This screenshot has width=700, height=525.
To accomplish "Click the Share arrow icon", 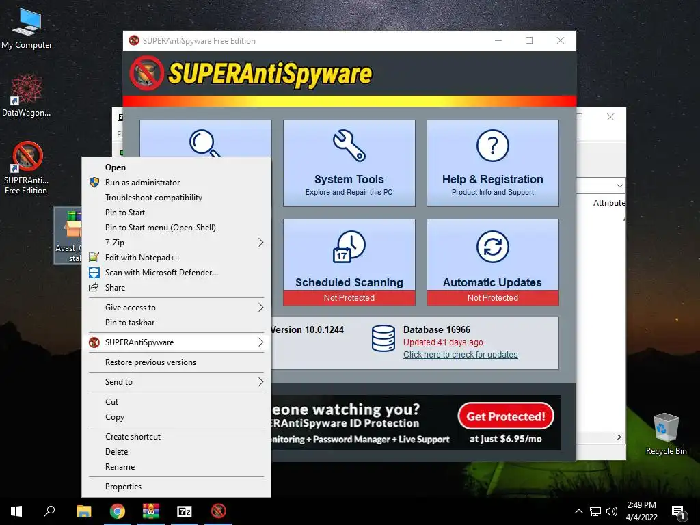I will point(94,288).
